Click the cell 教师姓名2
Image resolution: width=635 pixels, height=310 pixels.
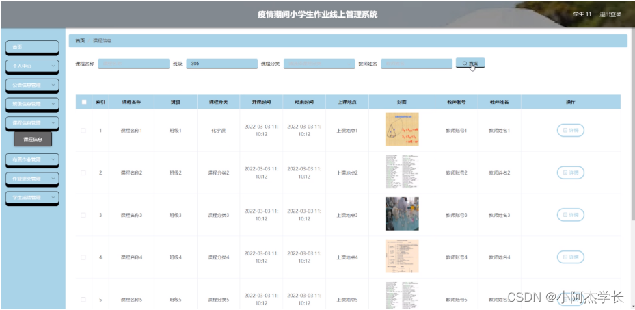500,172
